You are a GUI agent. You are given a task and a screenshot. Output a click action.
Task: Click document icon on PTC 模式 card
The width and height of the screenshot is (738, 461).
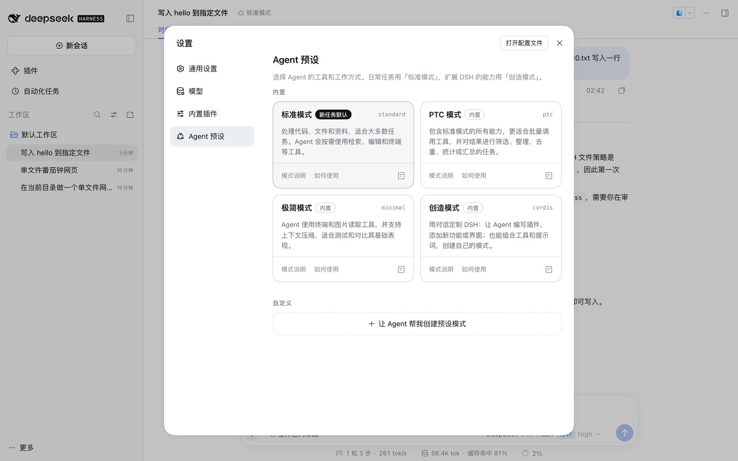tap(549, 176)
